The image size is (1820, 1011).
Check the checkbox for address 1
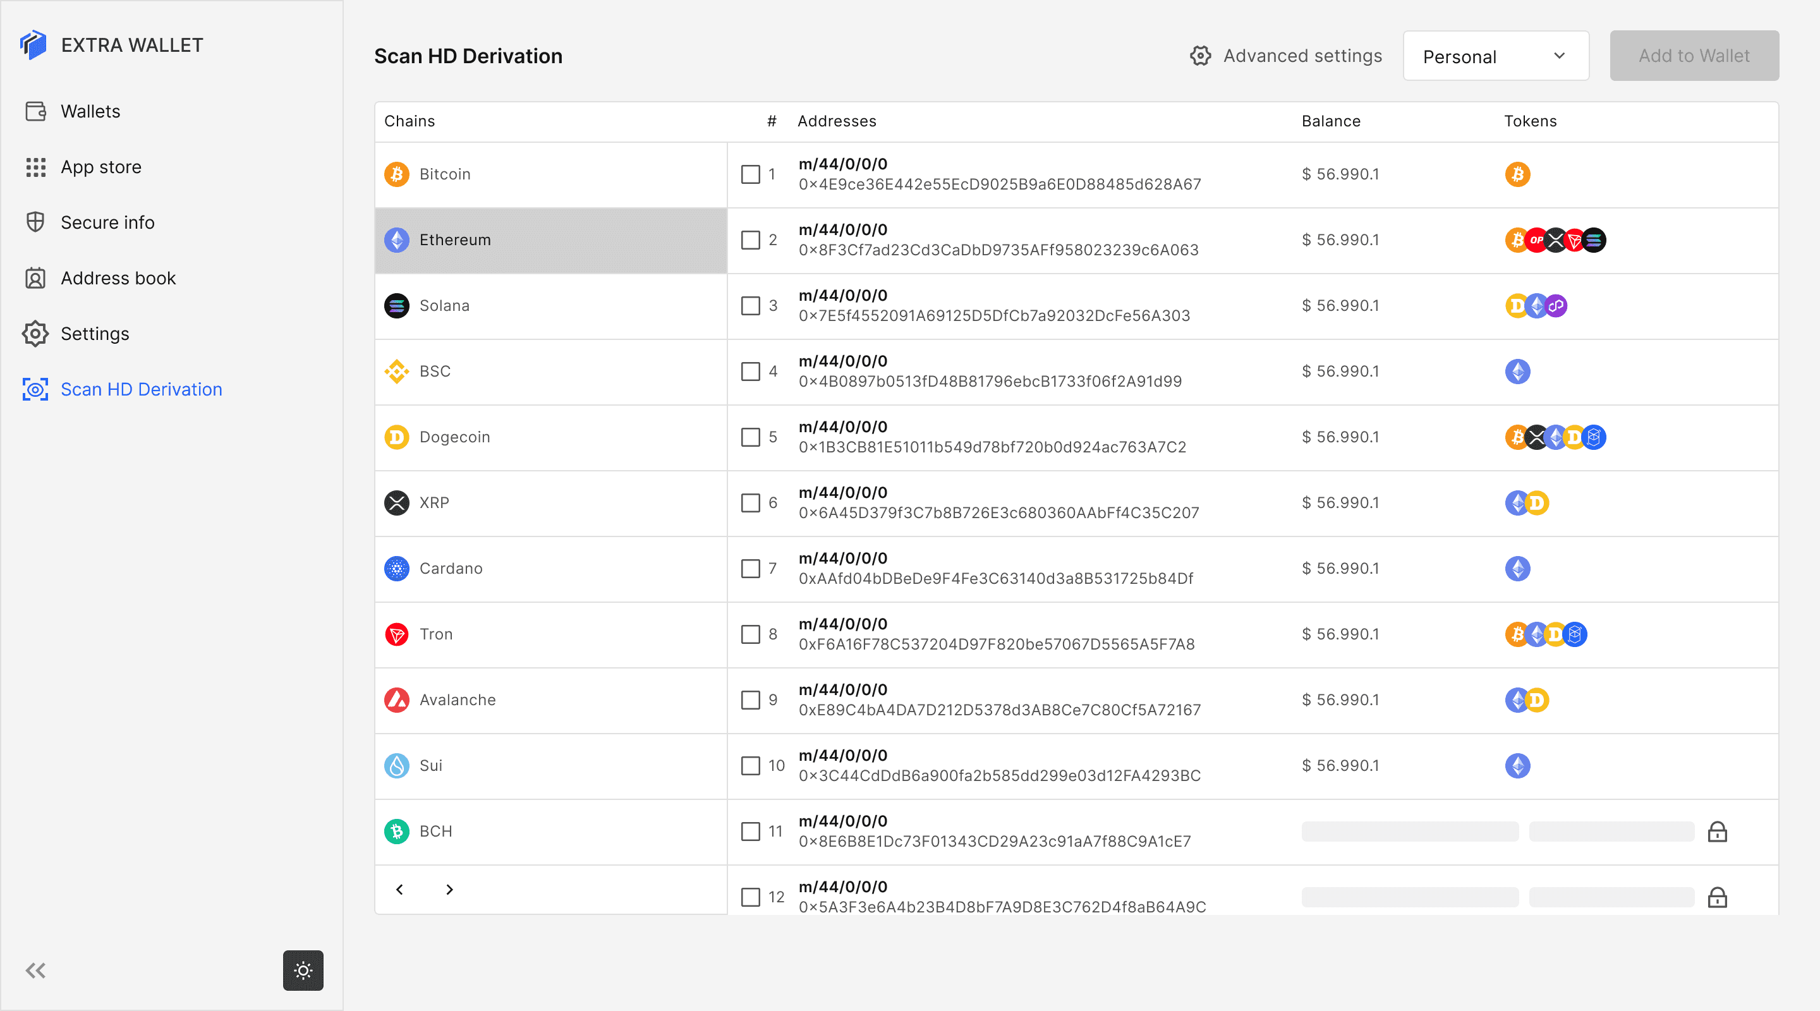750,174
